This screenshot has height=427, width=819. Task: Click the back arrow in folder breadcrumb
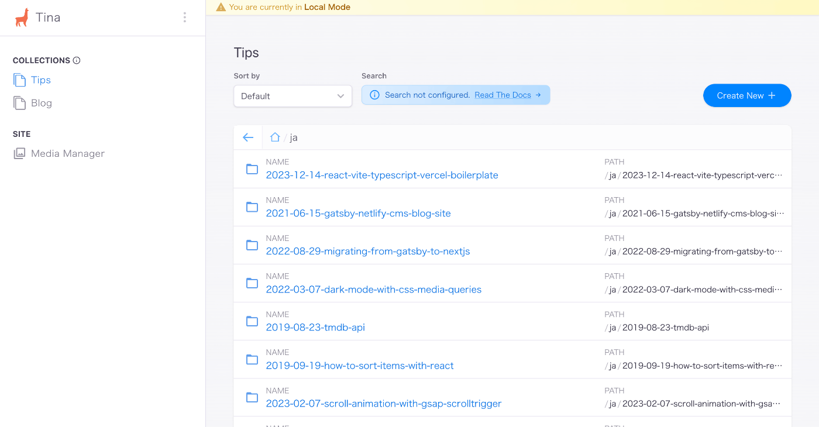click(x=248, y=137)
